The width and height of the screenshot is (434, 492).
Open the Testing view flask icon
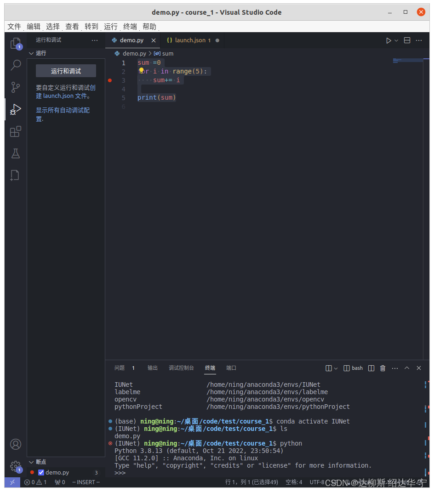click(x=16, y=153)
